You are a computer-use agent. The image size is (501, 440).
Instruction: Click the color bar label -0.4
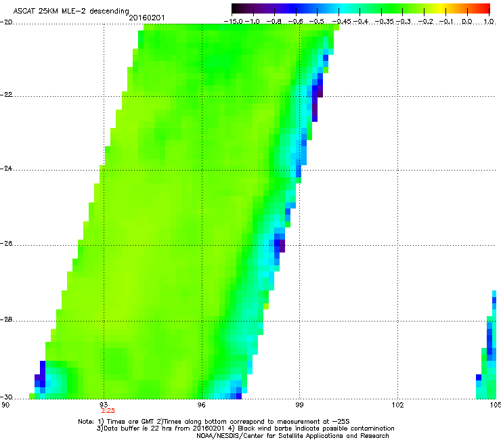point(360,22)
